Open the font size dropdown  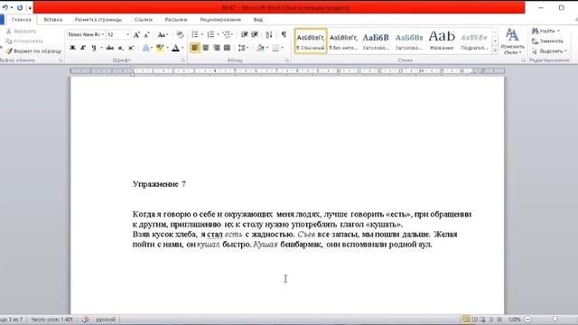point(127,34)
